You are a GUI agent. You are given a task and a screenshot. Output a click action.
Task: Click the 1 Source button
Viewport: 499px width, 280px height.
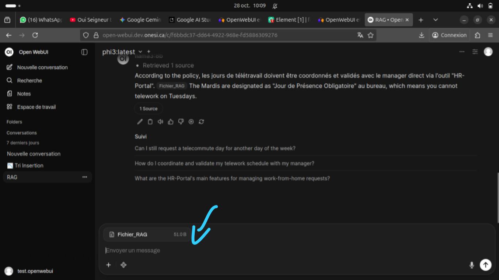[x=148, y=108]
